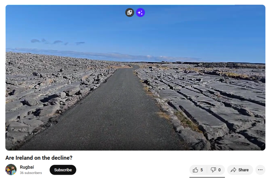This screenshot has width=269, height=178.
Task: Open the three-dot more actions menu
Action: click(260, 170)
